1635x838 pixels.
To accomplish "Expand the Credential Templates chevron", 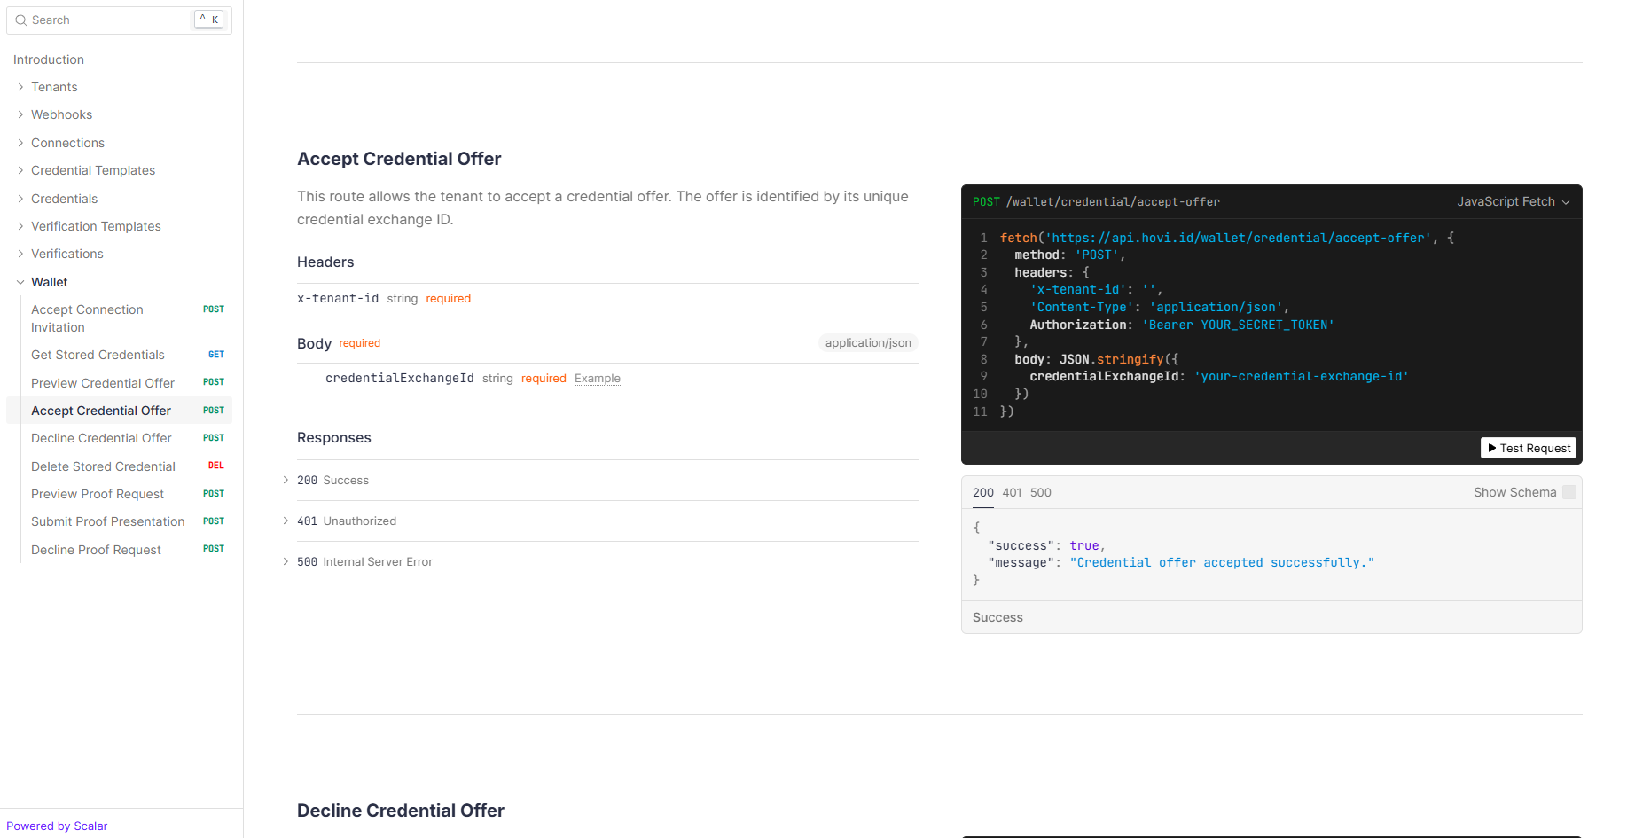I will click(x=20, y=170).
